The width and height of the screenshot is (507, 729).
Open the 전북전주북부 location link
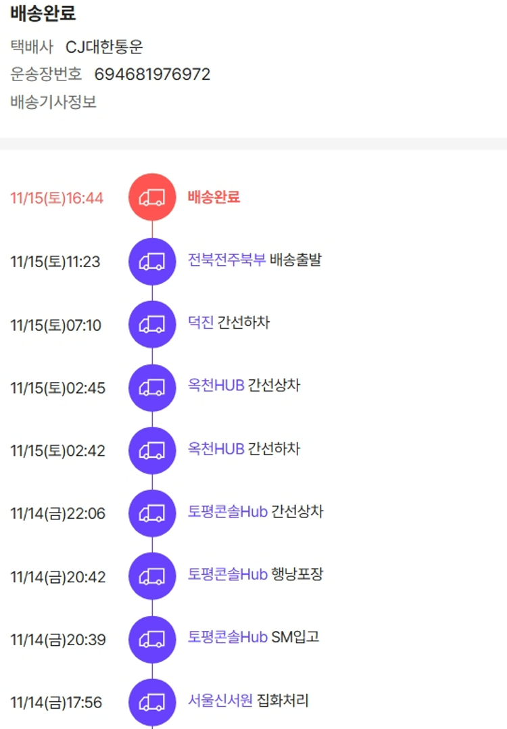[226, 260]
